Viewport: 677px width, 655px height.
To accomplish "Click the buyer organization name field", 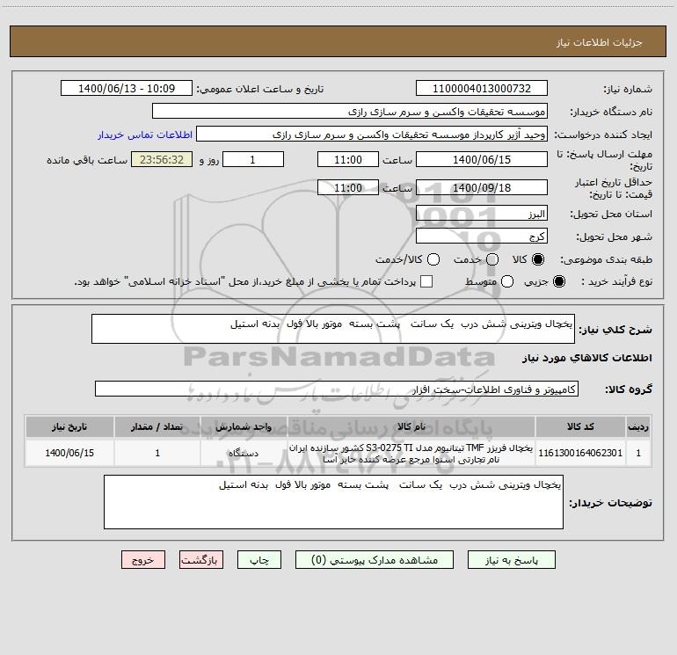I will pos(350,112).
